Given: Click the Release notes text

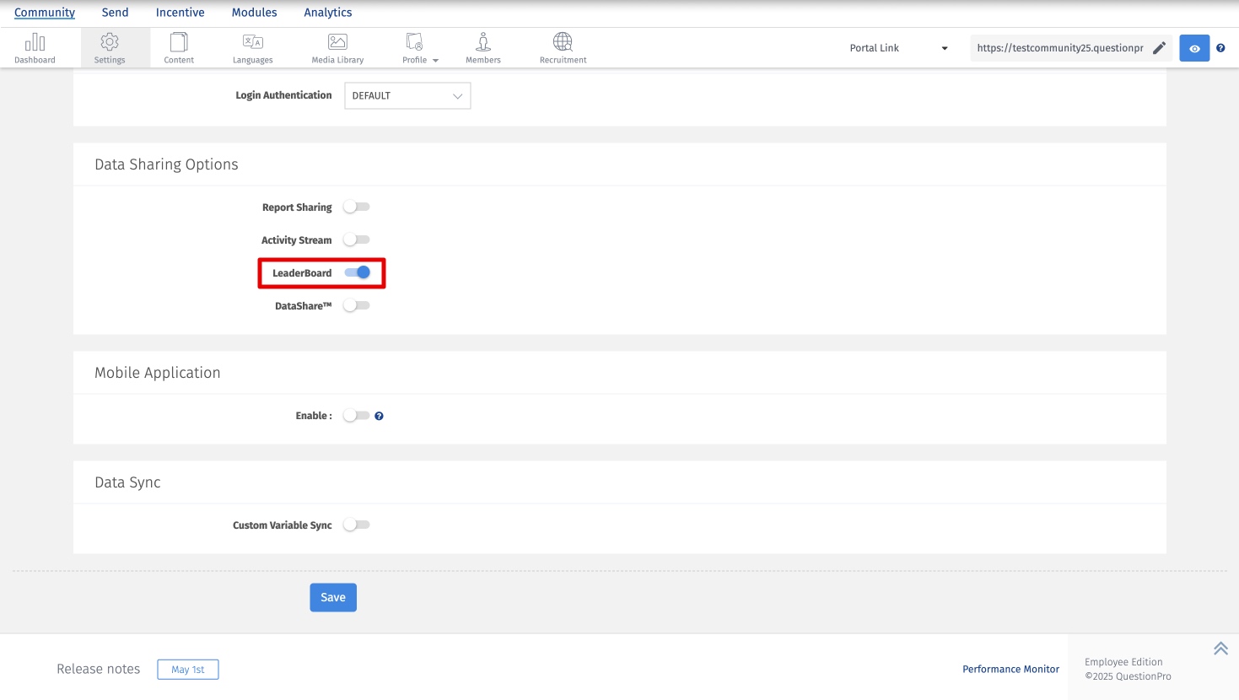Looking at the screenshot, I should pyautogui.click(x=99, y=669).
